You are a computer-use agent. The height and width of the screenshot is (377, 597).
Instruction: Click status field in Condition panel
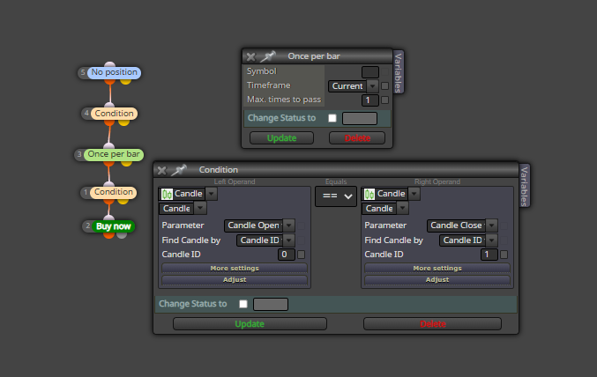(x=271, y=305)
